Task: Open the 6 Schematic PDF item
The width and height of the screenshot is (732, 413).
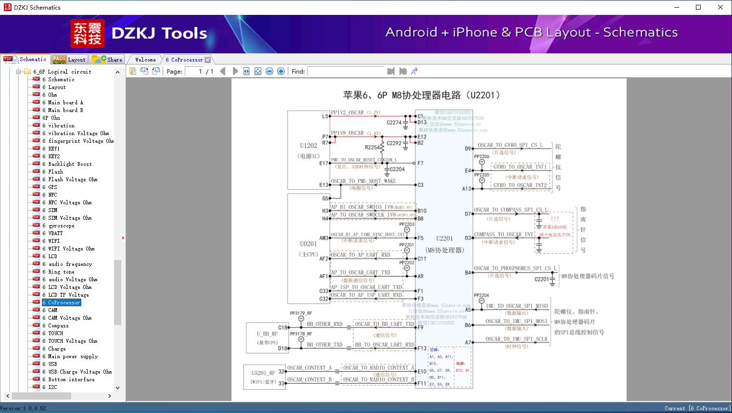Action: pos(58,79)
